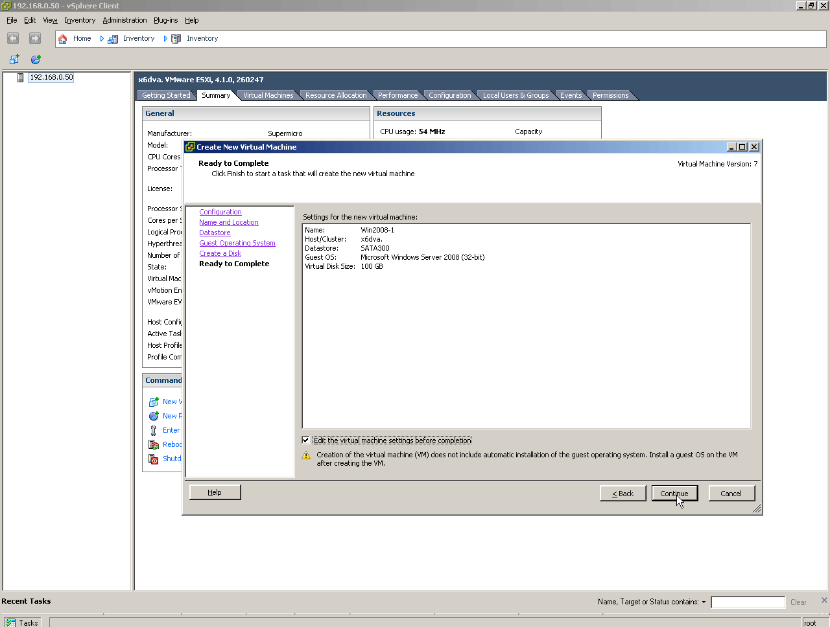Click the Recent Tasks filter input field

click(748, 602)
